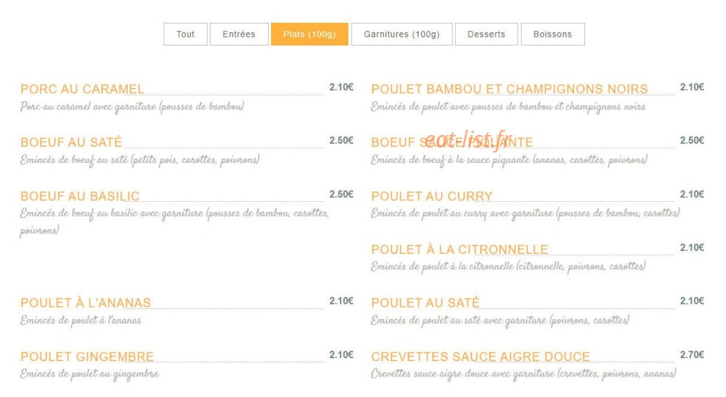
Task: Click the Porc au Caramel dish title
Action: click(82, 89)
